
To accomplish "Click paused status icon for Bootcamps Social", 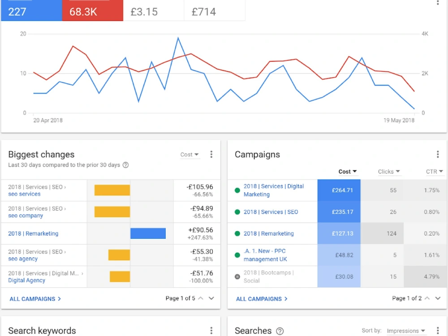I will (237, 276).
